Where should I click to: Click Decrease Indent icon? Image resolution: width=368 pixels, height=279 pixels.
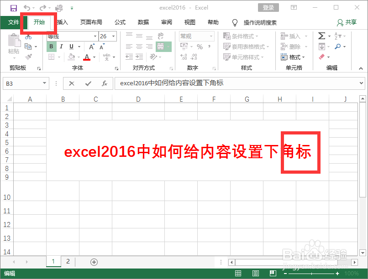click(129, 57)
